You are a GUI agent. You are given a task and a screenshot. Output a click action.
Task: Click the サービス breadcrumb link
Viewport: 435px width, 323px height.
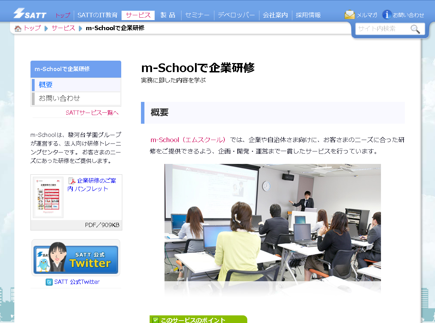tap(63, 28)
